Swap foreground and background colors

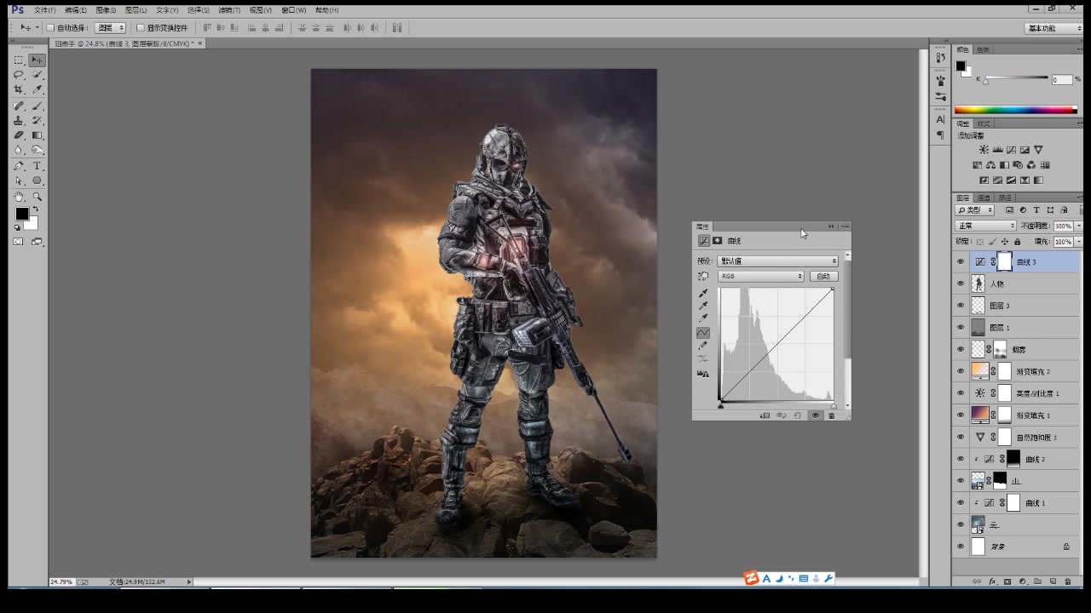pos(35,209)
